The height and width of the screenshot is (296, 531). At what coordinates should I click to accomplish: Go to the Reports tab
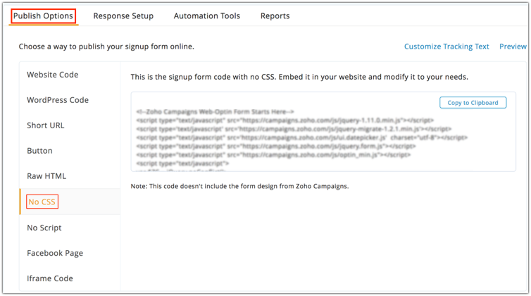[275, 16]
